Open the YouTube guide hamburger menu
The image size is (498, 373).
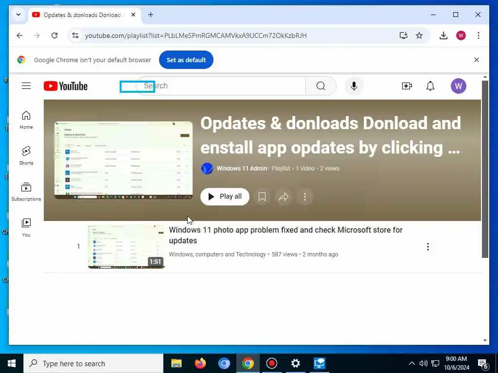click(26, 86)
